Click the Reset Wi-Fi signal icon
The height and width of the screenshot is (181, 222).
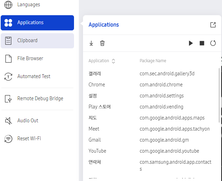(8, 139)
